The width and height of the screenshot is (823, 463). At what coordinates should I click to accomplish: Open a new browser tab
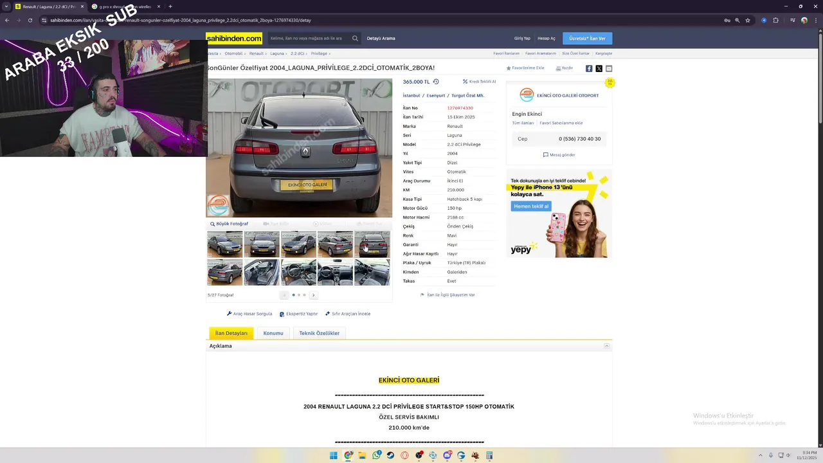tap(170, 6)
